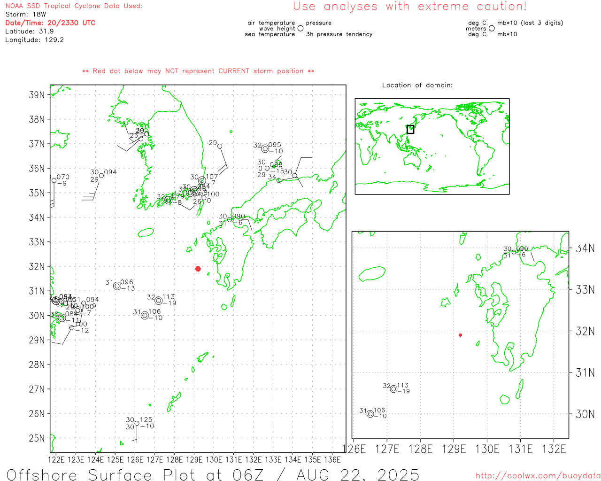
Task: Click the 126E label on inset map axis
Action: pyautogui.click(x=354, y=449)
